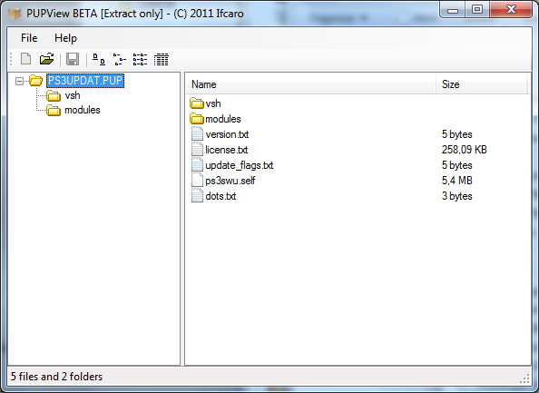Viewport: 539px width, 393px height.
Task: Select license.txt in the file list
Action: [x=226, y=150]
